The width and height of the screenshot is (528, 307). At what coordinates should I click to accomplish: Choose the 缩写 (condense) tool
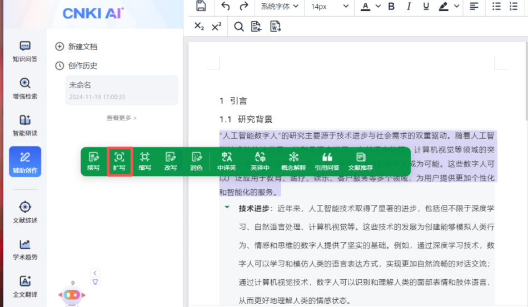point(145,161)
